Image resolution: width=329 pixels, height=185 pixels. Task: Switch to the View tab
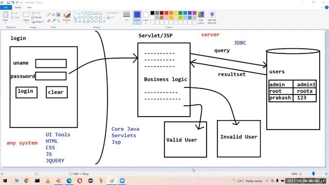(29, 7)
